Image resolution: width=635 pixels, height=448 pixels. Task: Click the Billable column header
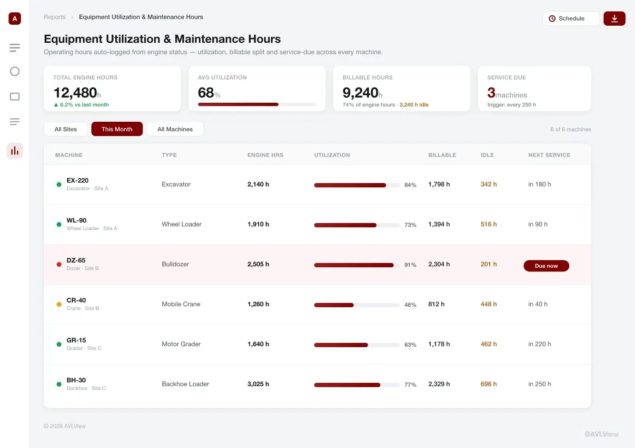coord(442,155)
